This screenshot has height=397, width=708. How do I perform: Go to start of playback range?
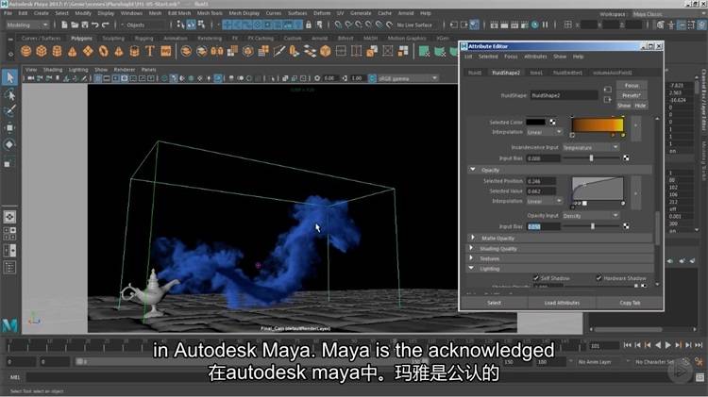coord(628,345)
